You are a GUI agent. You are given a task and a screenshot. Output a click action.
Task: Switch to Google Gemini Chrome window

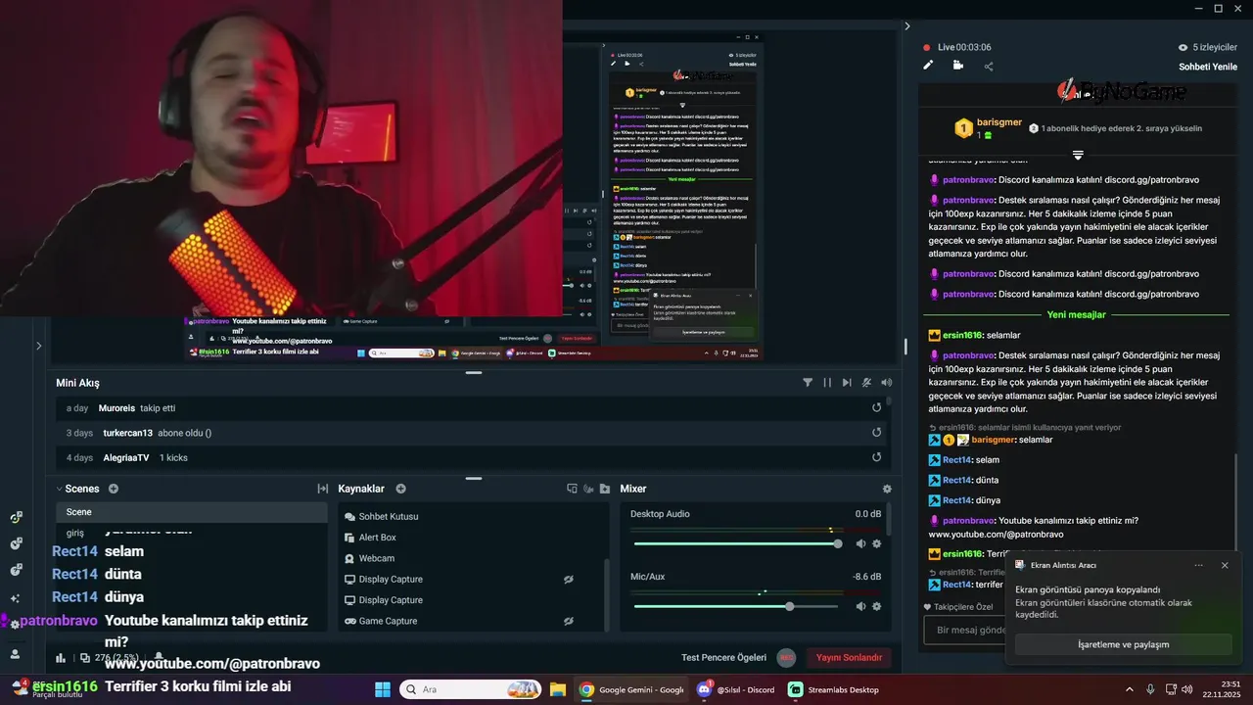point(631,689)
